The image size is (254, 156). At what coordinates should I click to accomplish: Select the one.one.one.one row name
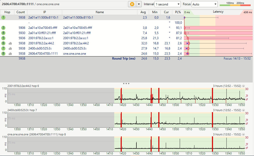(75, 54)
